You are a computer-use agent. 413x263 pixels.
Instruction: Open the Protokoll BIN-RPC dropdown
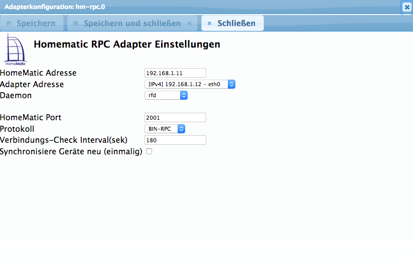tap(165, 129)
